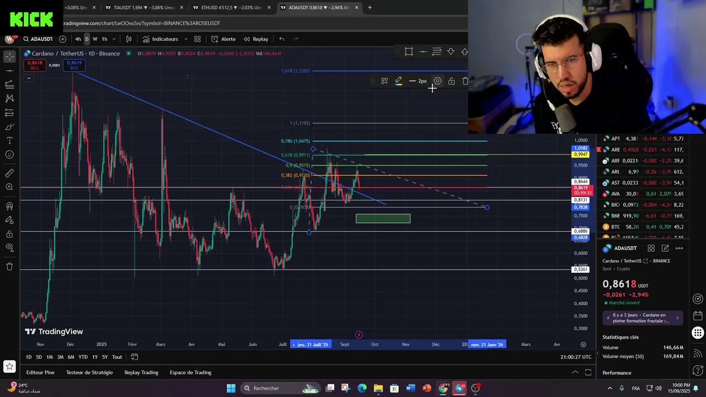Viewport: 706px width, 397px height.
Task: Select the trend line drawing tool
Action: (9, 71)
